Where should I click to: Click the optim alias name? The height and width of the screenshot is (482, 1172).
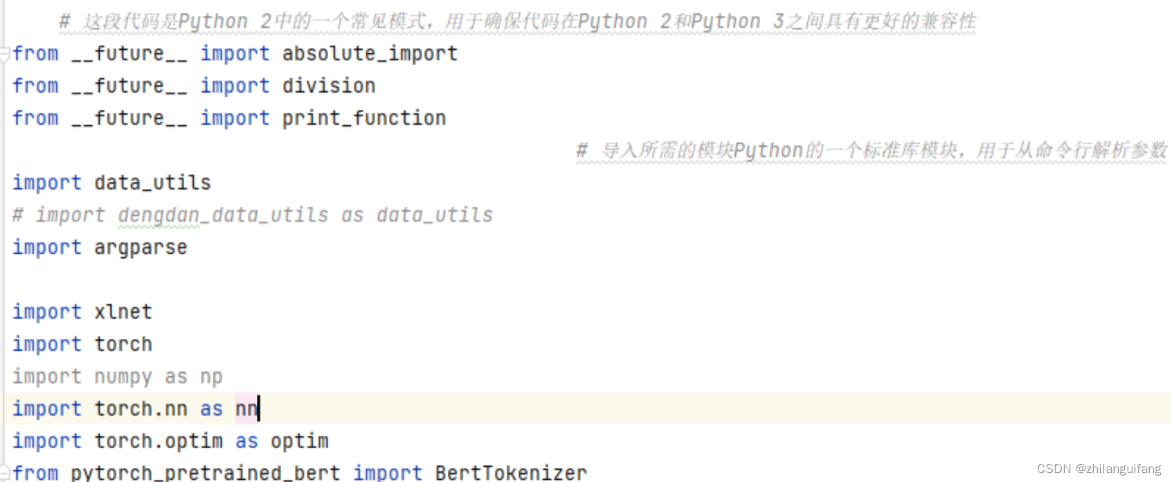(x=299, y=441)
